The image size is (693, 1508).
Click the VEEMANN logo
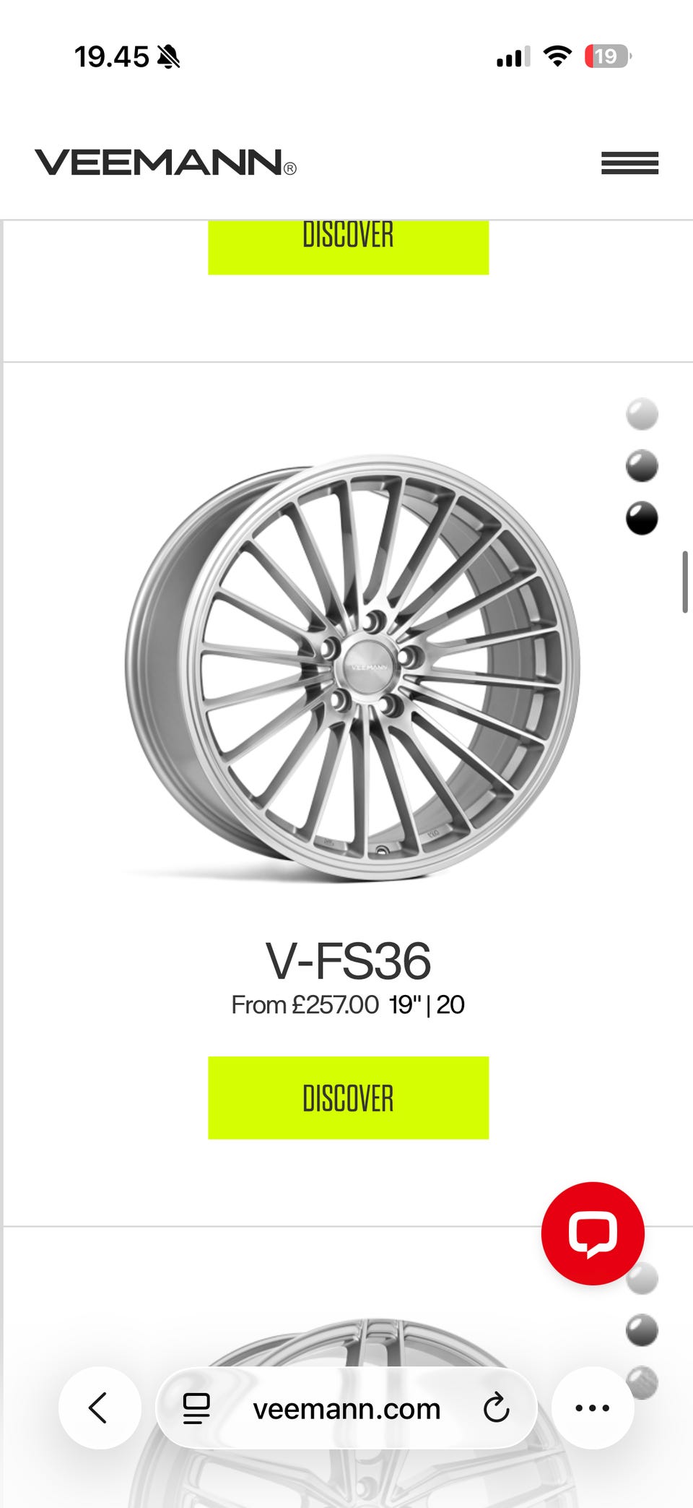pos(165,163)
